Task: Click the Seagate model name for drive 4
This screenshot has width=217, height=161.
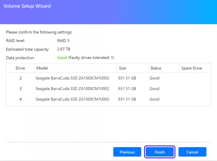Action: tap(72, 99)
